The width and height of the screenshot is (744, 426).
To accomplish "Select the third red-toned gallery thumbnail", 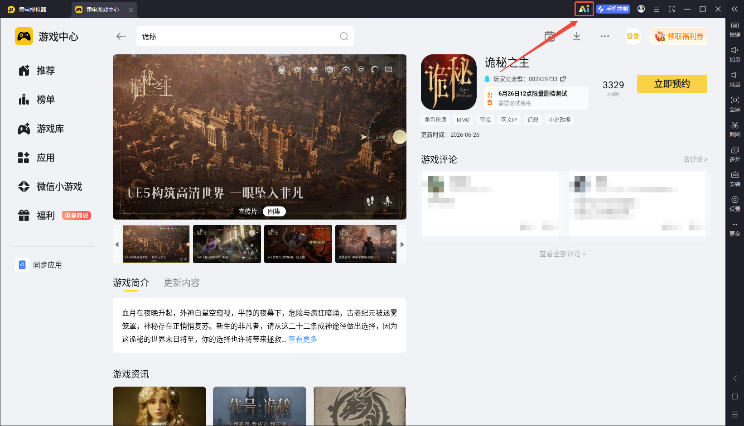I will point(298,244).
